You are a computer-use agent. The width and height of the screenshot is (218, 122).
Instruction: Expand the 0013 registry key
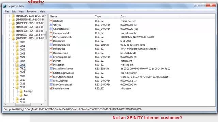[x=14, y=99]
